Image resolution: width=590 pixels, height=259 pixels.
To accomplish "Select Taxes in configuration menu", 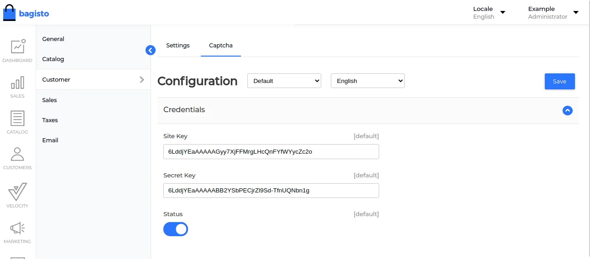I will [x=50, y=120].
